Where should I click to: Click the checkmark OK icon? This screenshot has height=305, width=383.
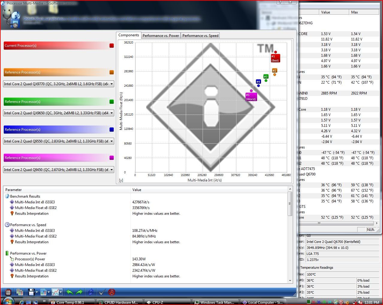(102, 292)
